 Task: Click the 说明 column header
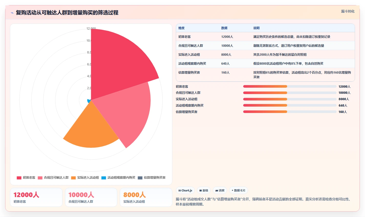(256, 28)
